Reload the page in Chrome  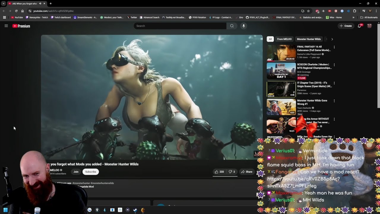click(x=16, y=11)
